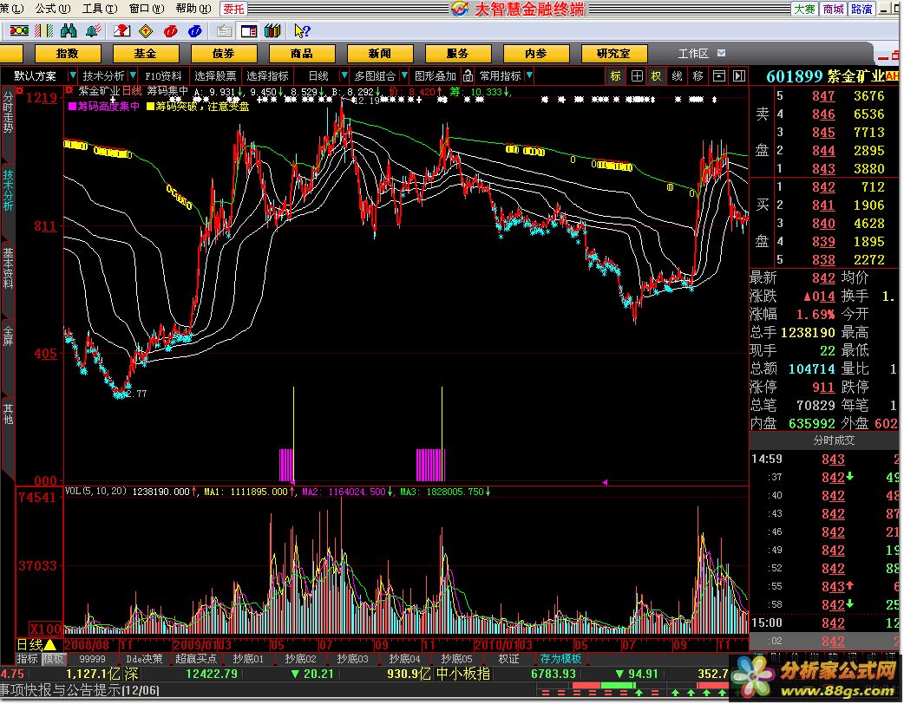Click F10资料 toolbar button
The height and width of the screenshot is (704, 904).
pyautogui.click(x=163, y=75)
